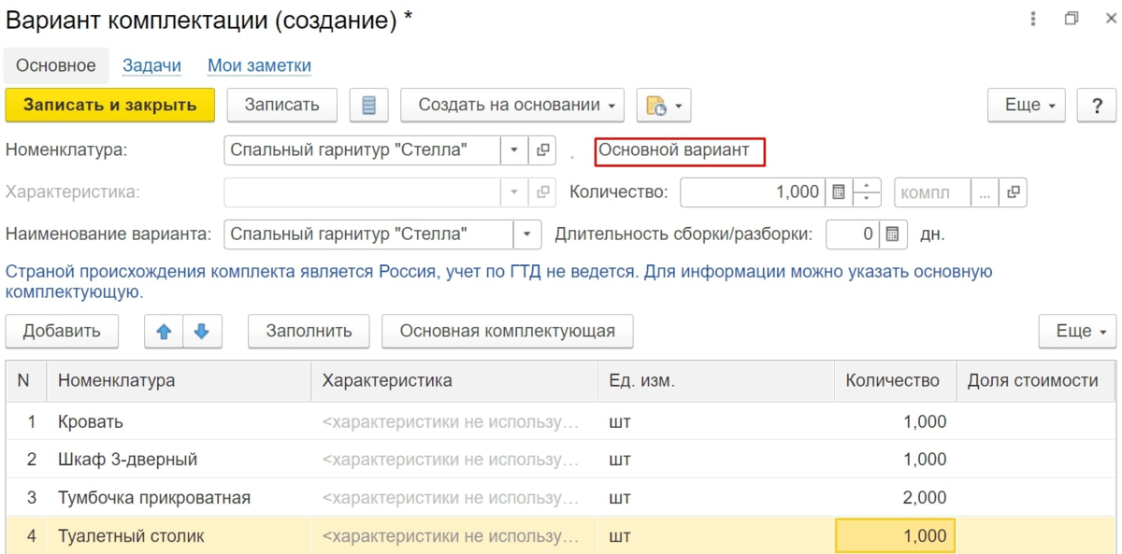Open Создать на основании dropdown

[512, 106]
